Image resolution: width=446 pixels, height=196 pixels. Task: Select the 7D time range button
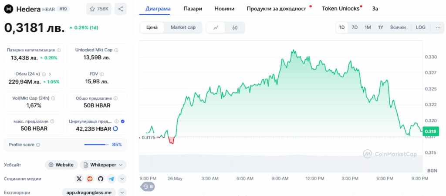pyautogui.click(x=355, y=27)
